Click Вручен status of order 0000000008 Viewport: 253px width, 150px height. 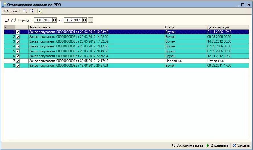(x=185, y=66)
